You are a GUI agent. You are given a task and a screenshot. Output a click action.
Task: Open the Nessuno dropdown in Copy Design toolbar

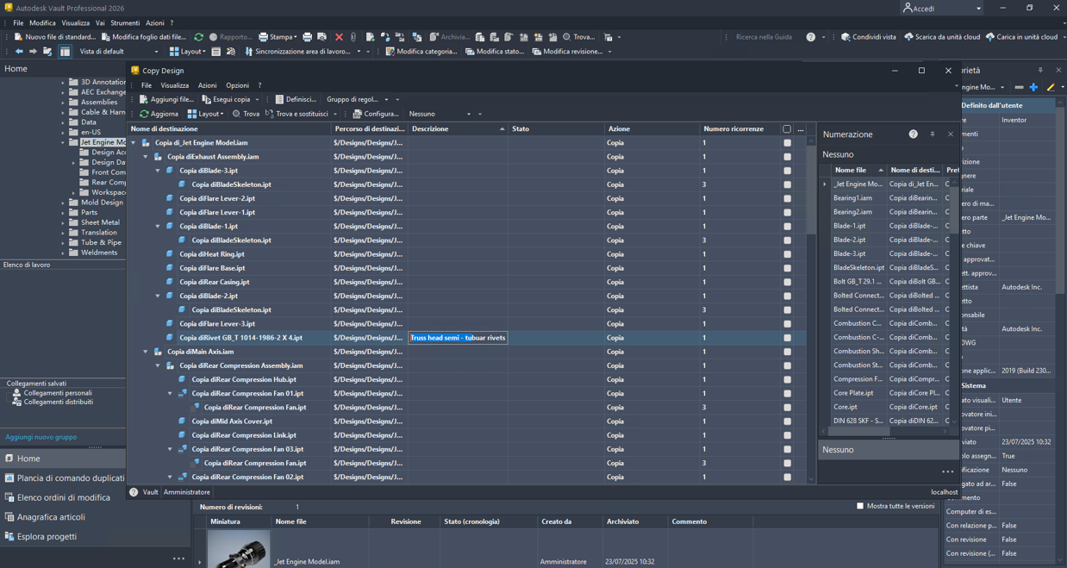[x=468, y=114]
